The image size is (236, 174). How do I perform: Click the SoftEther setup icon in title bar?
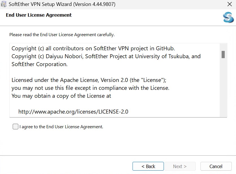coord(4,4)
